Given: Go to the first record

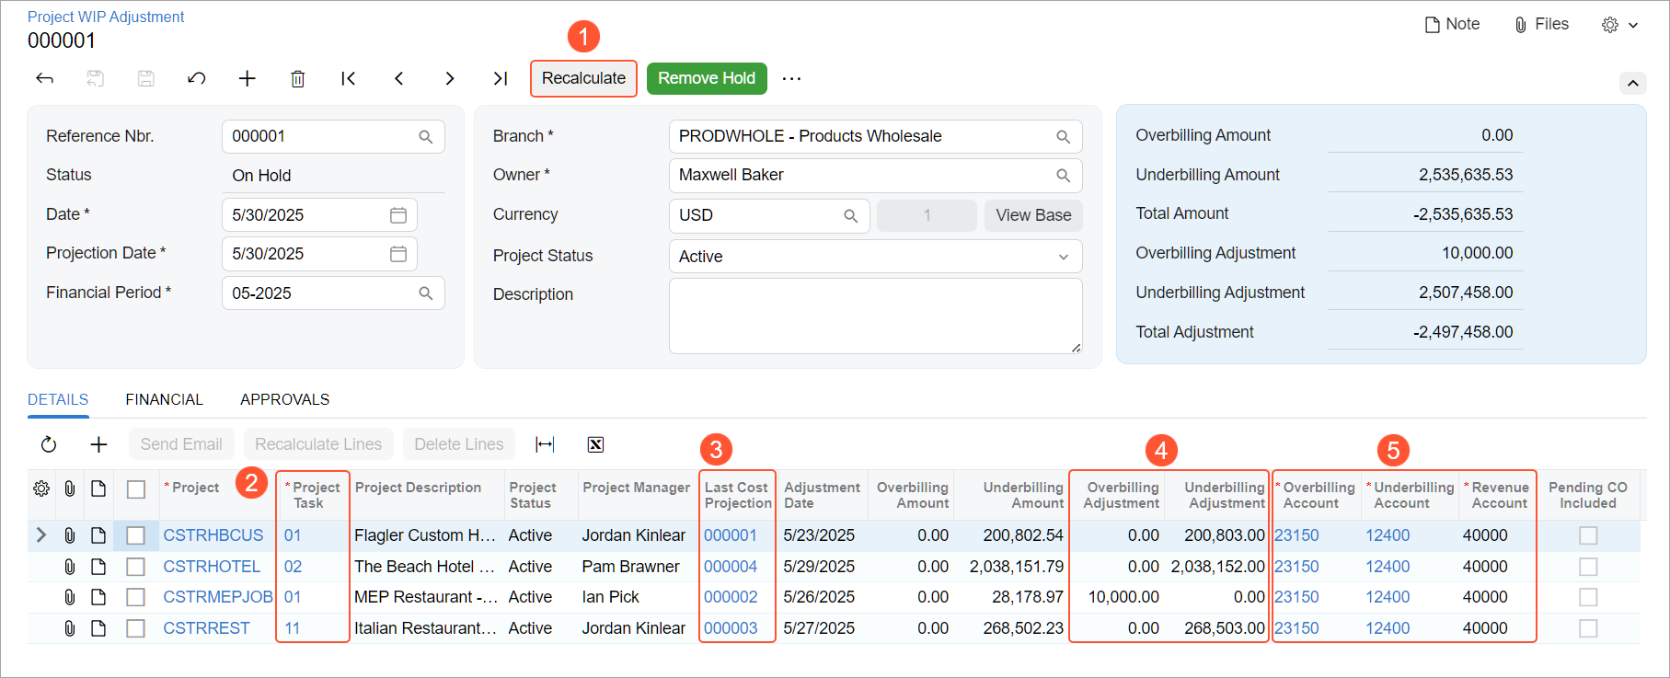Looking at the screenshot, I should (348, 79).
